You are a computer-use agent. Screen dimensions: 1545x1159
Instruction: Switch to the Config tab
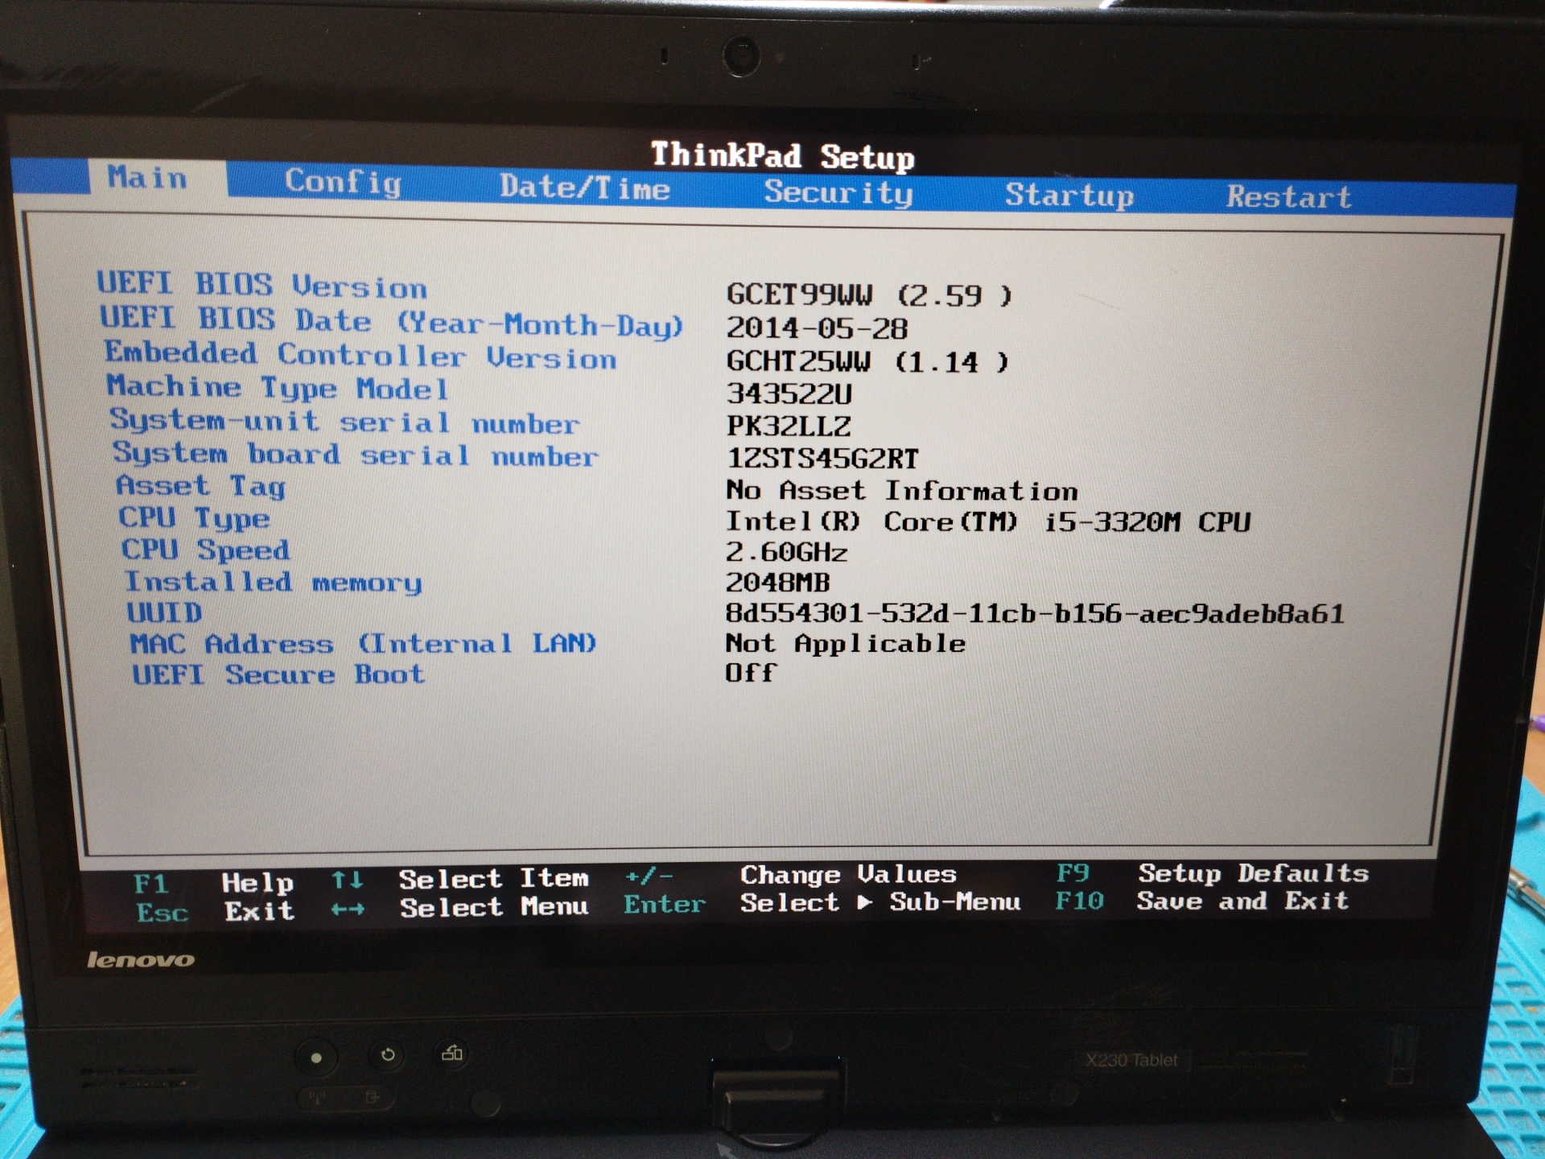(x=343, y=182)
